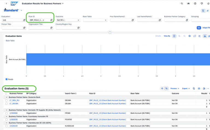This screenshot has height=130, width=210.
Task: Open the Process menu
Action: pos(175,88)
